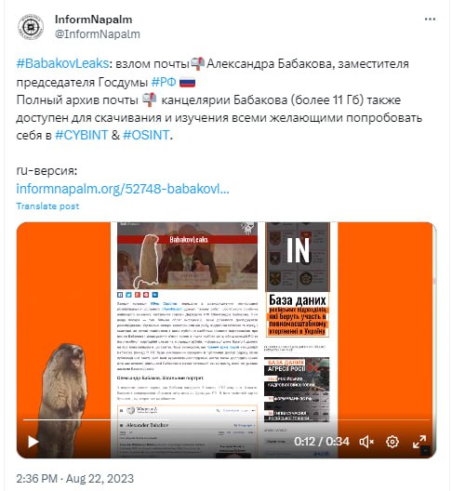Open the three-dot more options menu

[430, 20]
